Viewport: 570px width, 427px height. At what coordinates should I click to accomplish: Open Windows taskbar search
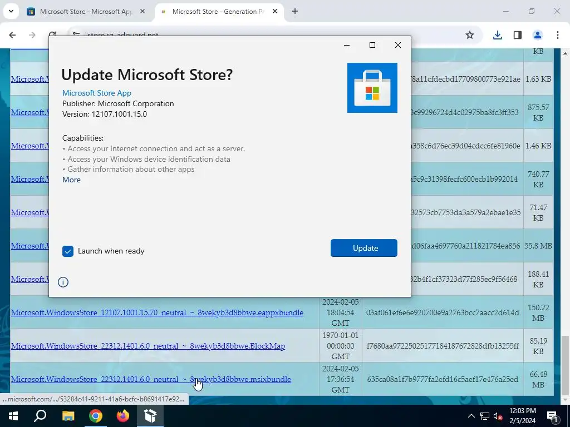[40, 416]
